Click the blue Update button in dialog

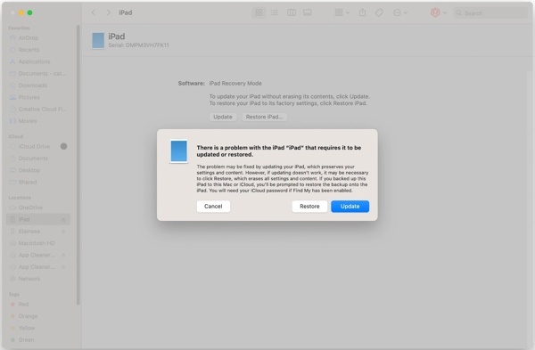[x=350, y=207]
